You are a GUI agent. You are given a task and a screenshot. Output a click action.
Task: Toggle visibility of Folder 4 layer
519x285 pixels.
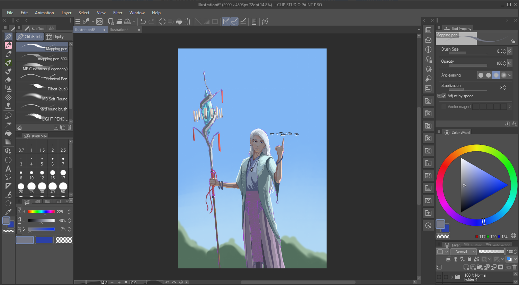click(439, 277)
